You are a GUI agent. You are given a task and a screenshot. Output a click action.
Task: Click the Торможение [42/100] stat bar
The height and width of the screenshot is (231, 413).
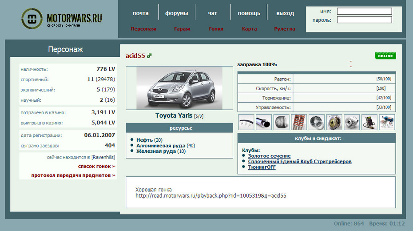coord(344,98)
